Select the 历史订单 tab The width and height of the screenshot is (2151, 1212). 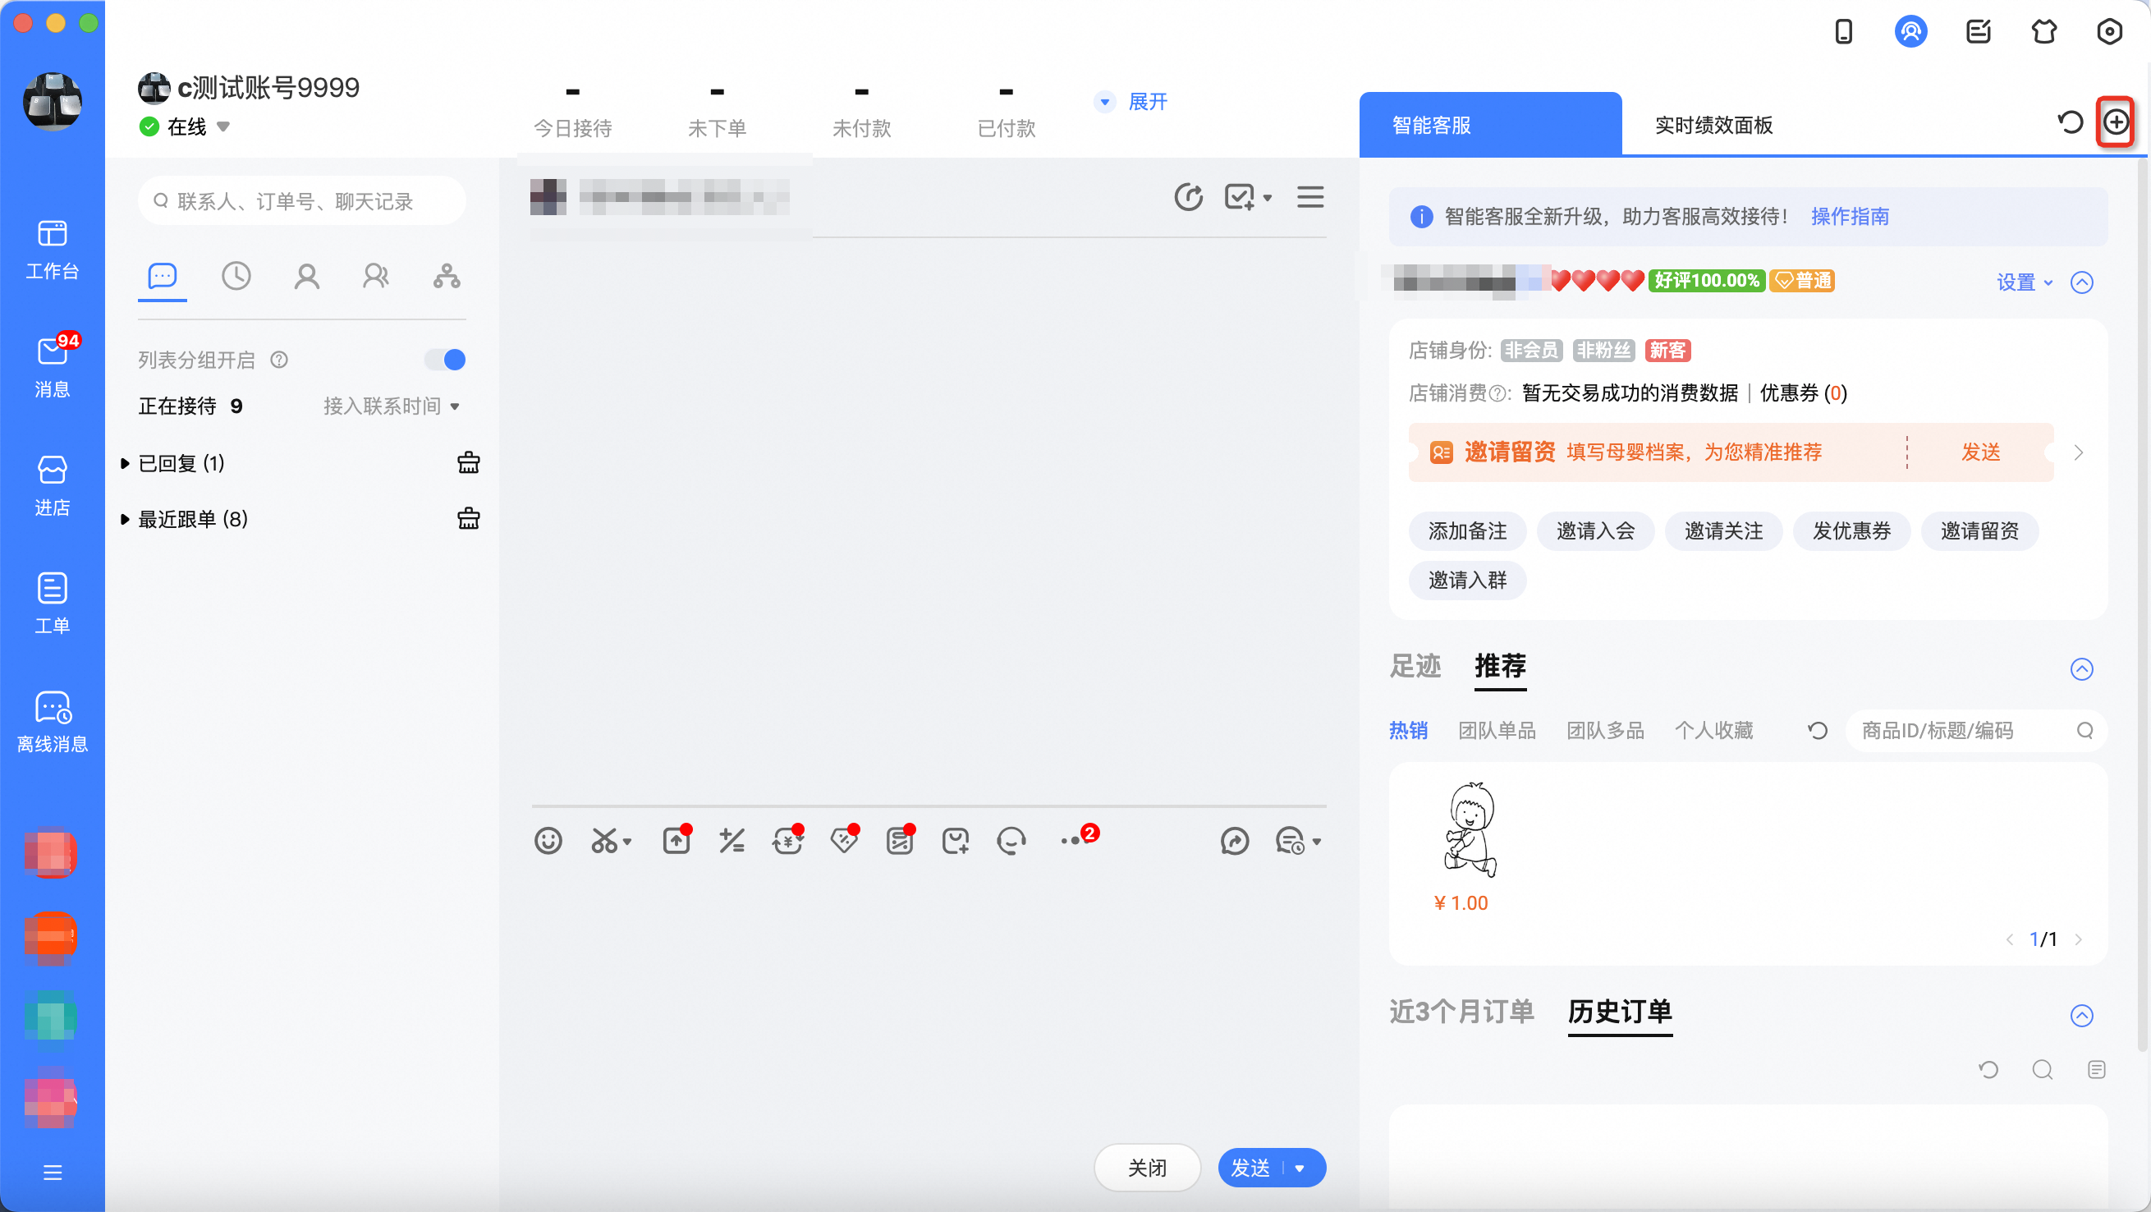click(1620, 1012)
